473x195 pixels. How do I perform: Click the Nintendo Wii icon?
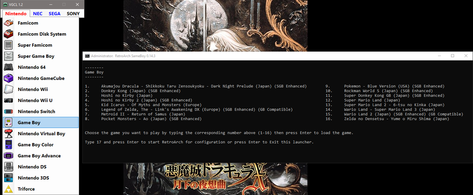pyautogui.click(x=8, y=89)
